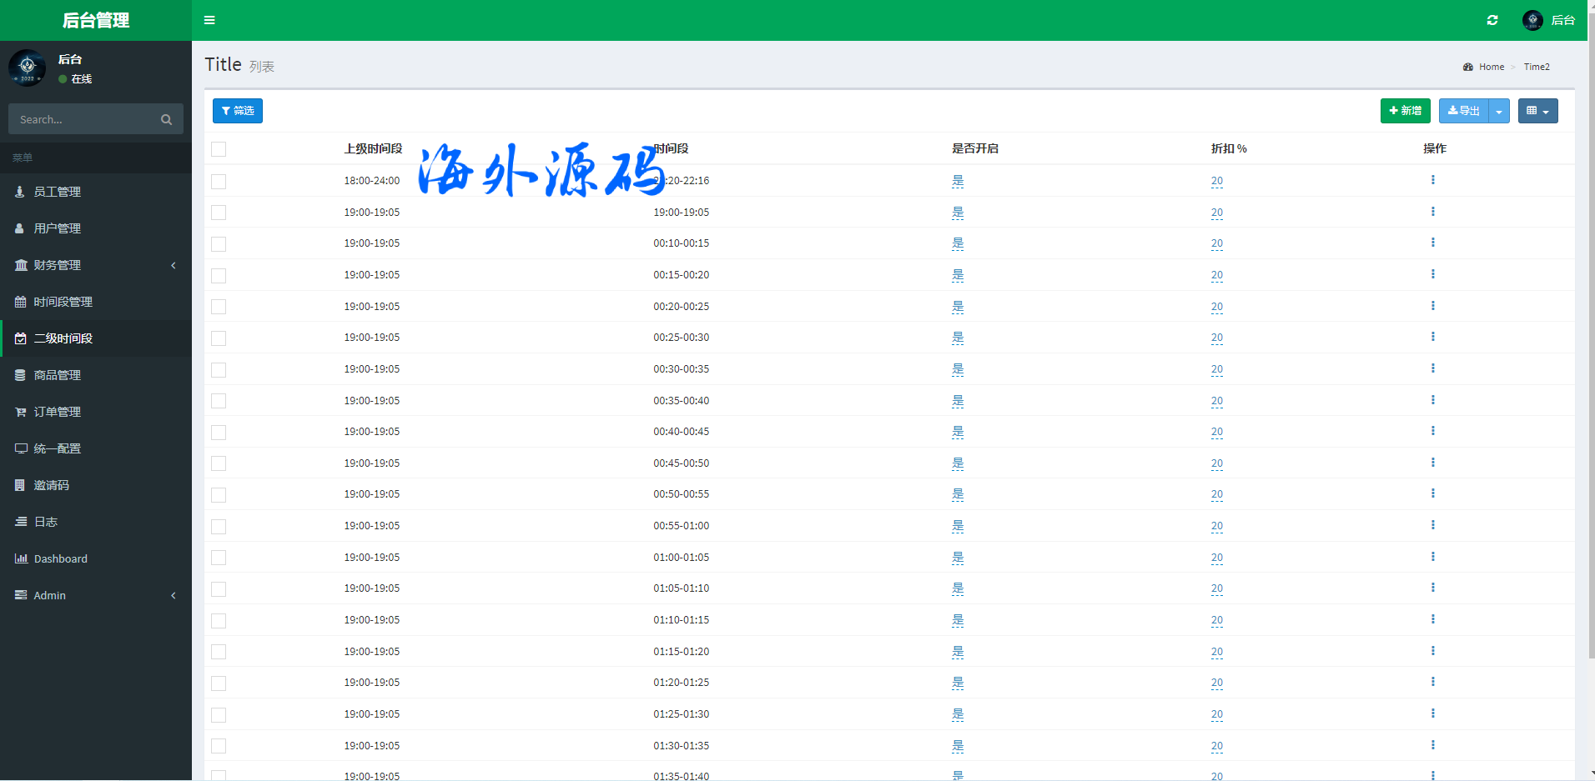1595x781 pixels.
Task: Click the page vertical scrollbar
Action: point(1591,333)
